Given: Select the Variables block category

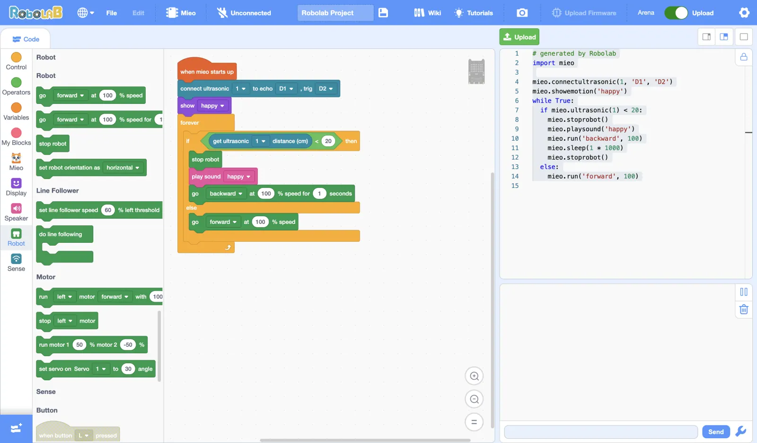Looking at the screenshot, I should pyautogui.click(x=16, y=112).
